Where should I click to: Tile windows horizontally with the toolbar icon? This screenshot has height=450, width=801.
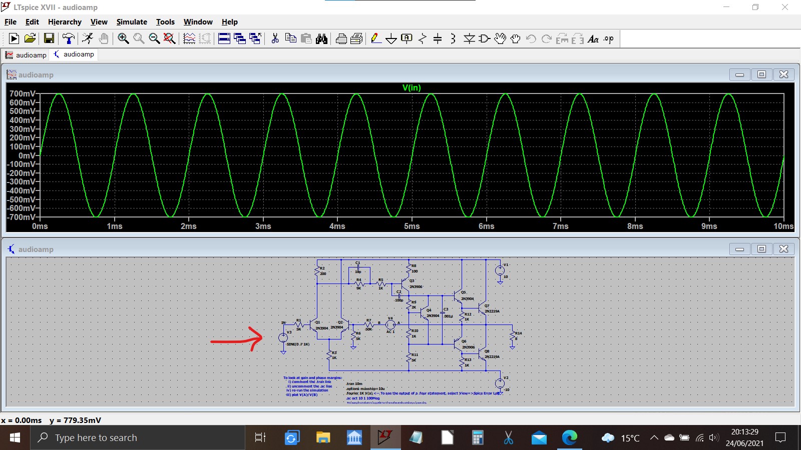[224, 38]
